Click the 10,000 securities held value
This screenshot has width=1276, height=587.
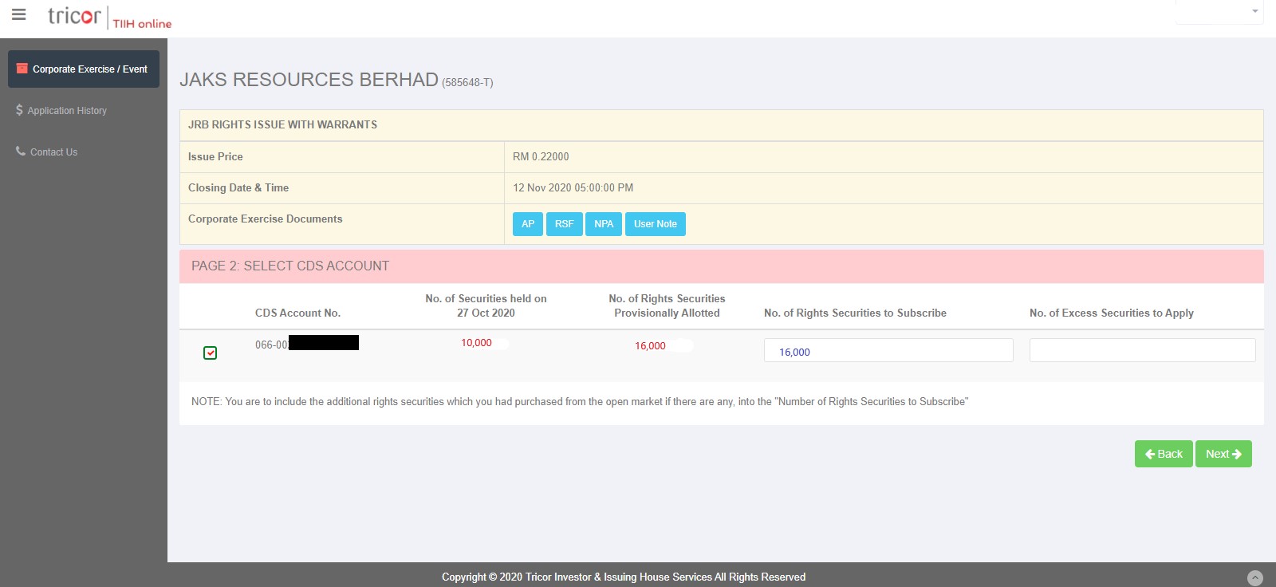click(x=476, y=343)
